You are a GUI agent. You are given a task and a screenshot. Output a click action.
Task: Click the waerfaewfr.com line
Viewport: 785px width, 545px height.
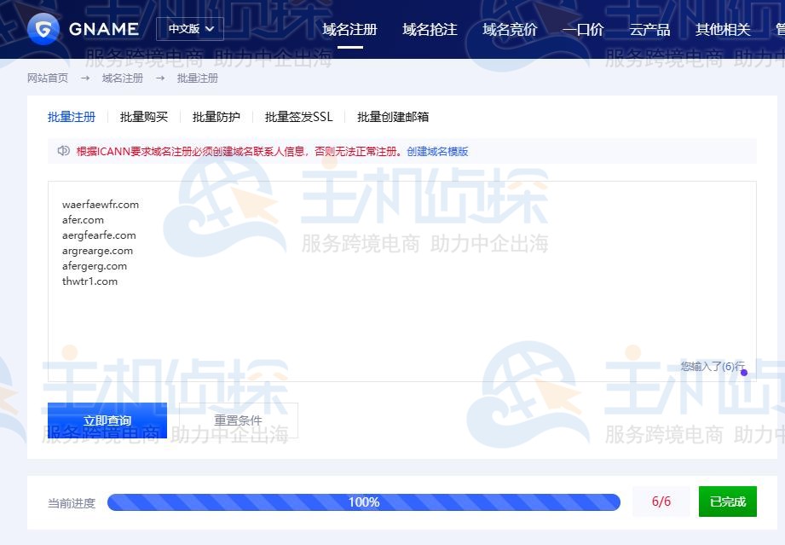click(x=101, y=205)
